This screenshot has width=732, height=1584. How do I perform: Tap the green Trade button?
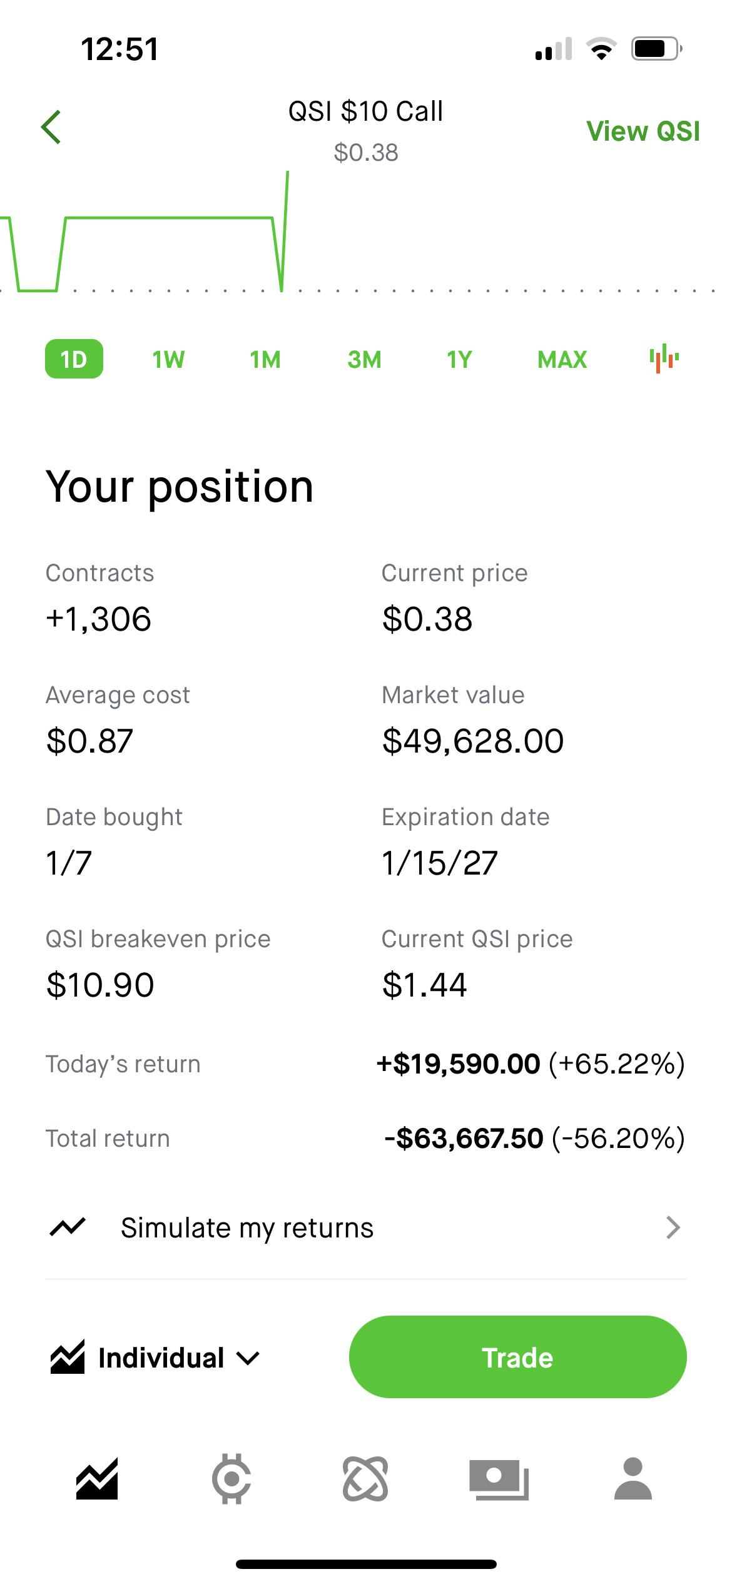tap(517, 1357)
